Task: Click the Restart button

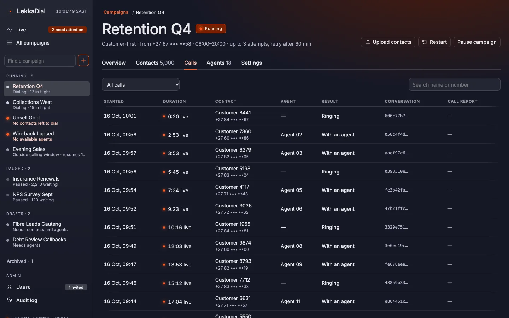Action: [x=434, y=42]
